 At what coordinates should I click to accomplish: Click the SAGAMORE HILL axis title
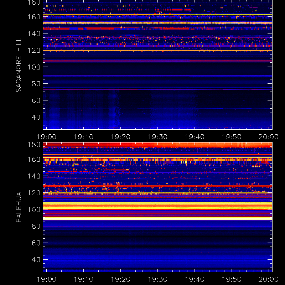tap(19, 65)
